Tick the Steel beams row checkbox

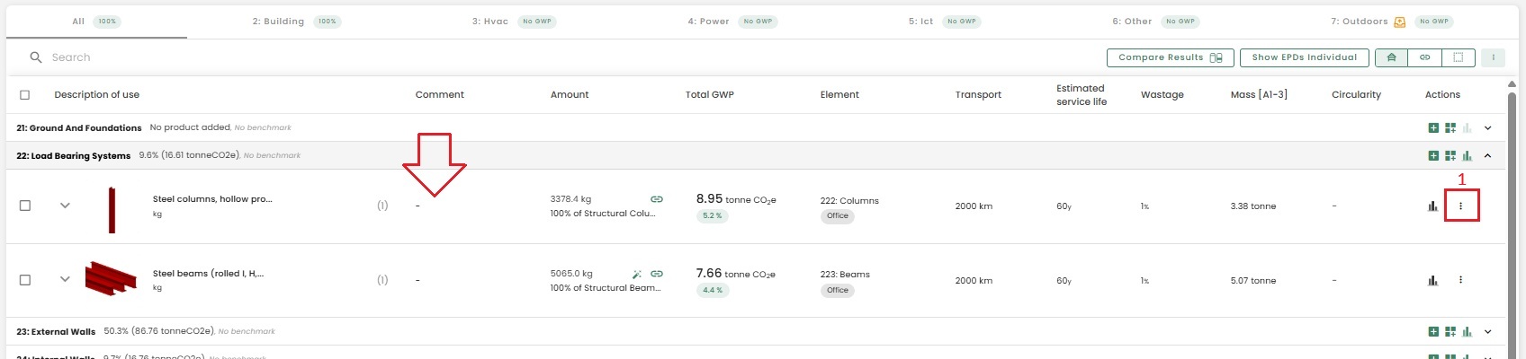tap(25, 280)
